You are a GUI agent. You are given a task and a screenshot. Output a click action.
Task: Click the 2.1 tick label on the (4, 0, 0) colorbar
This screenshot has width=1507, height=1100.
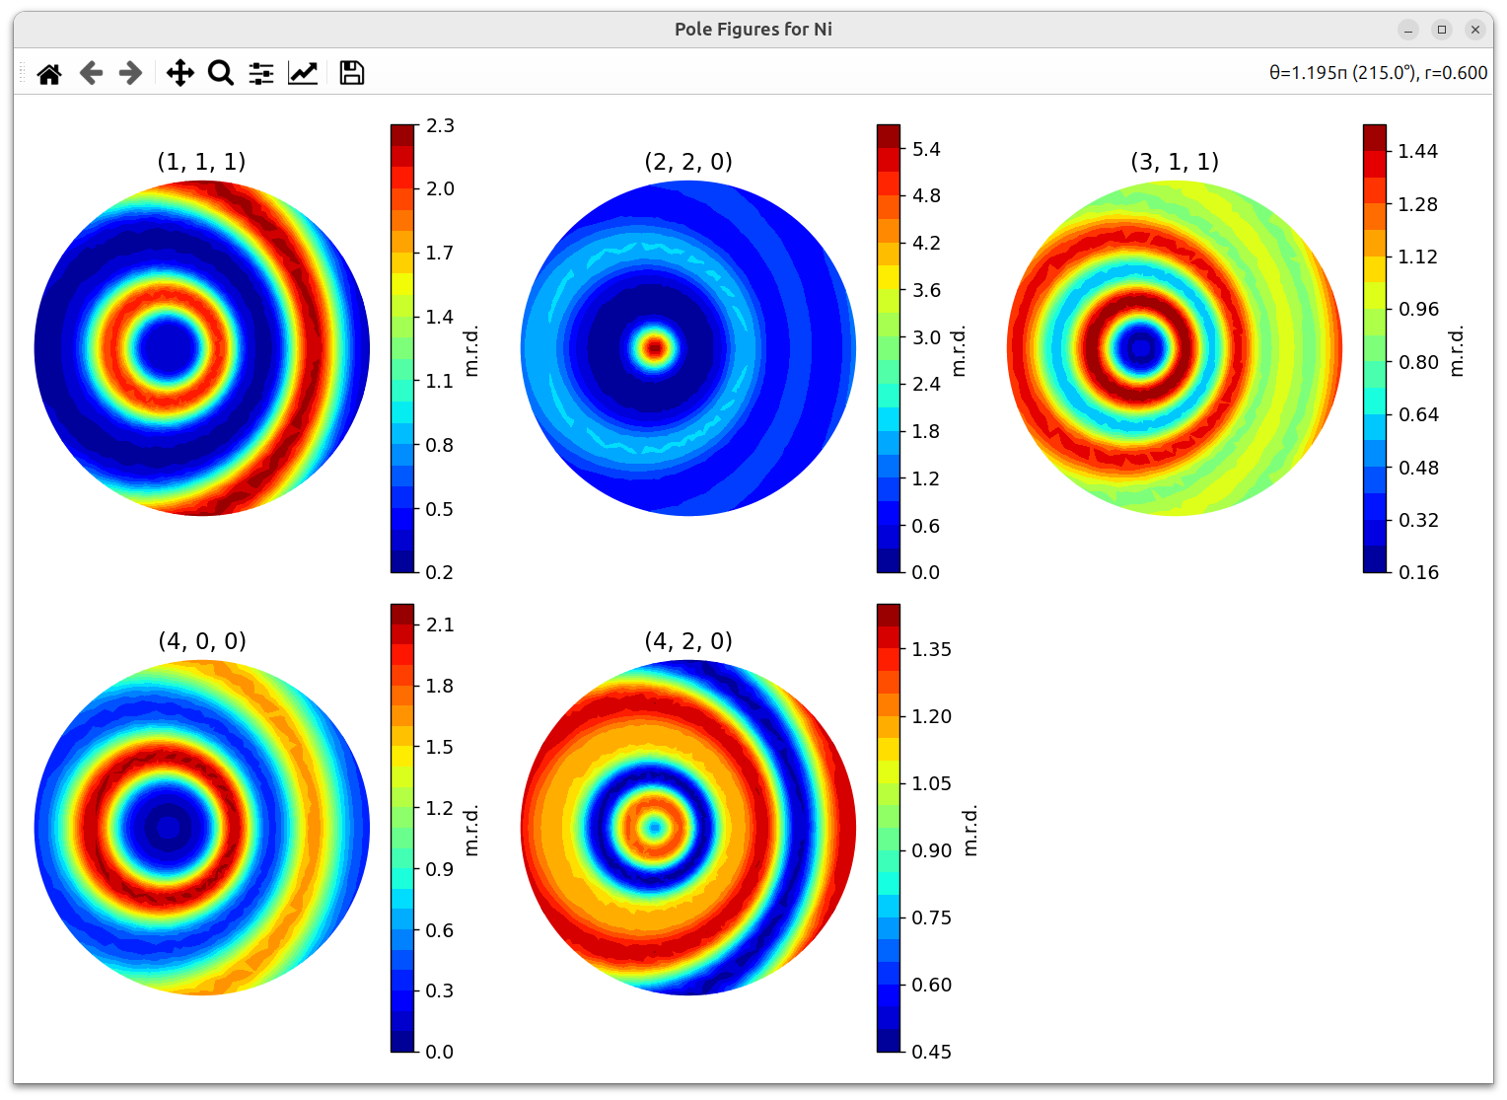440,624
